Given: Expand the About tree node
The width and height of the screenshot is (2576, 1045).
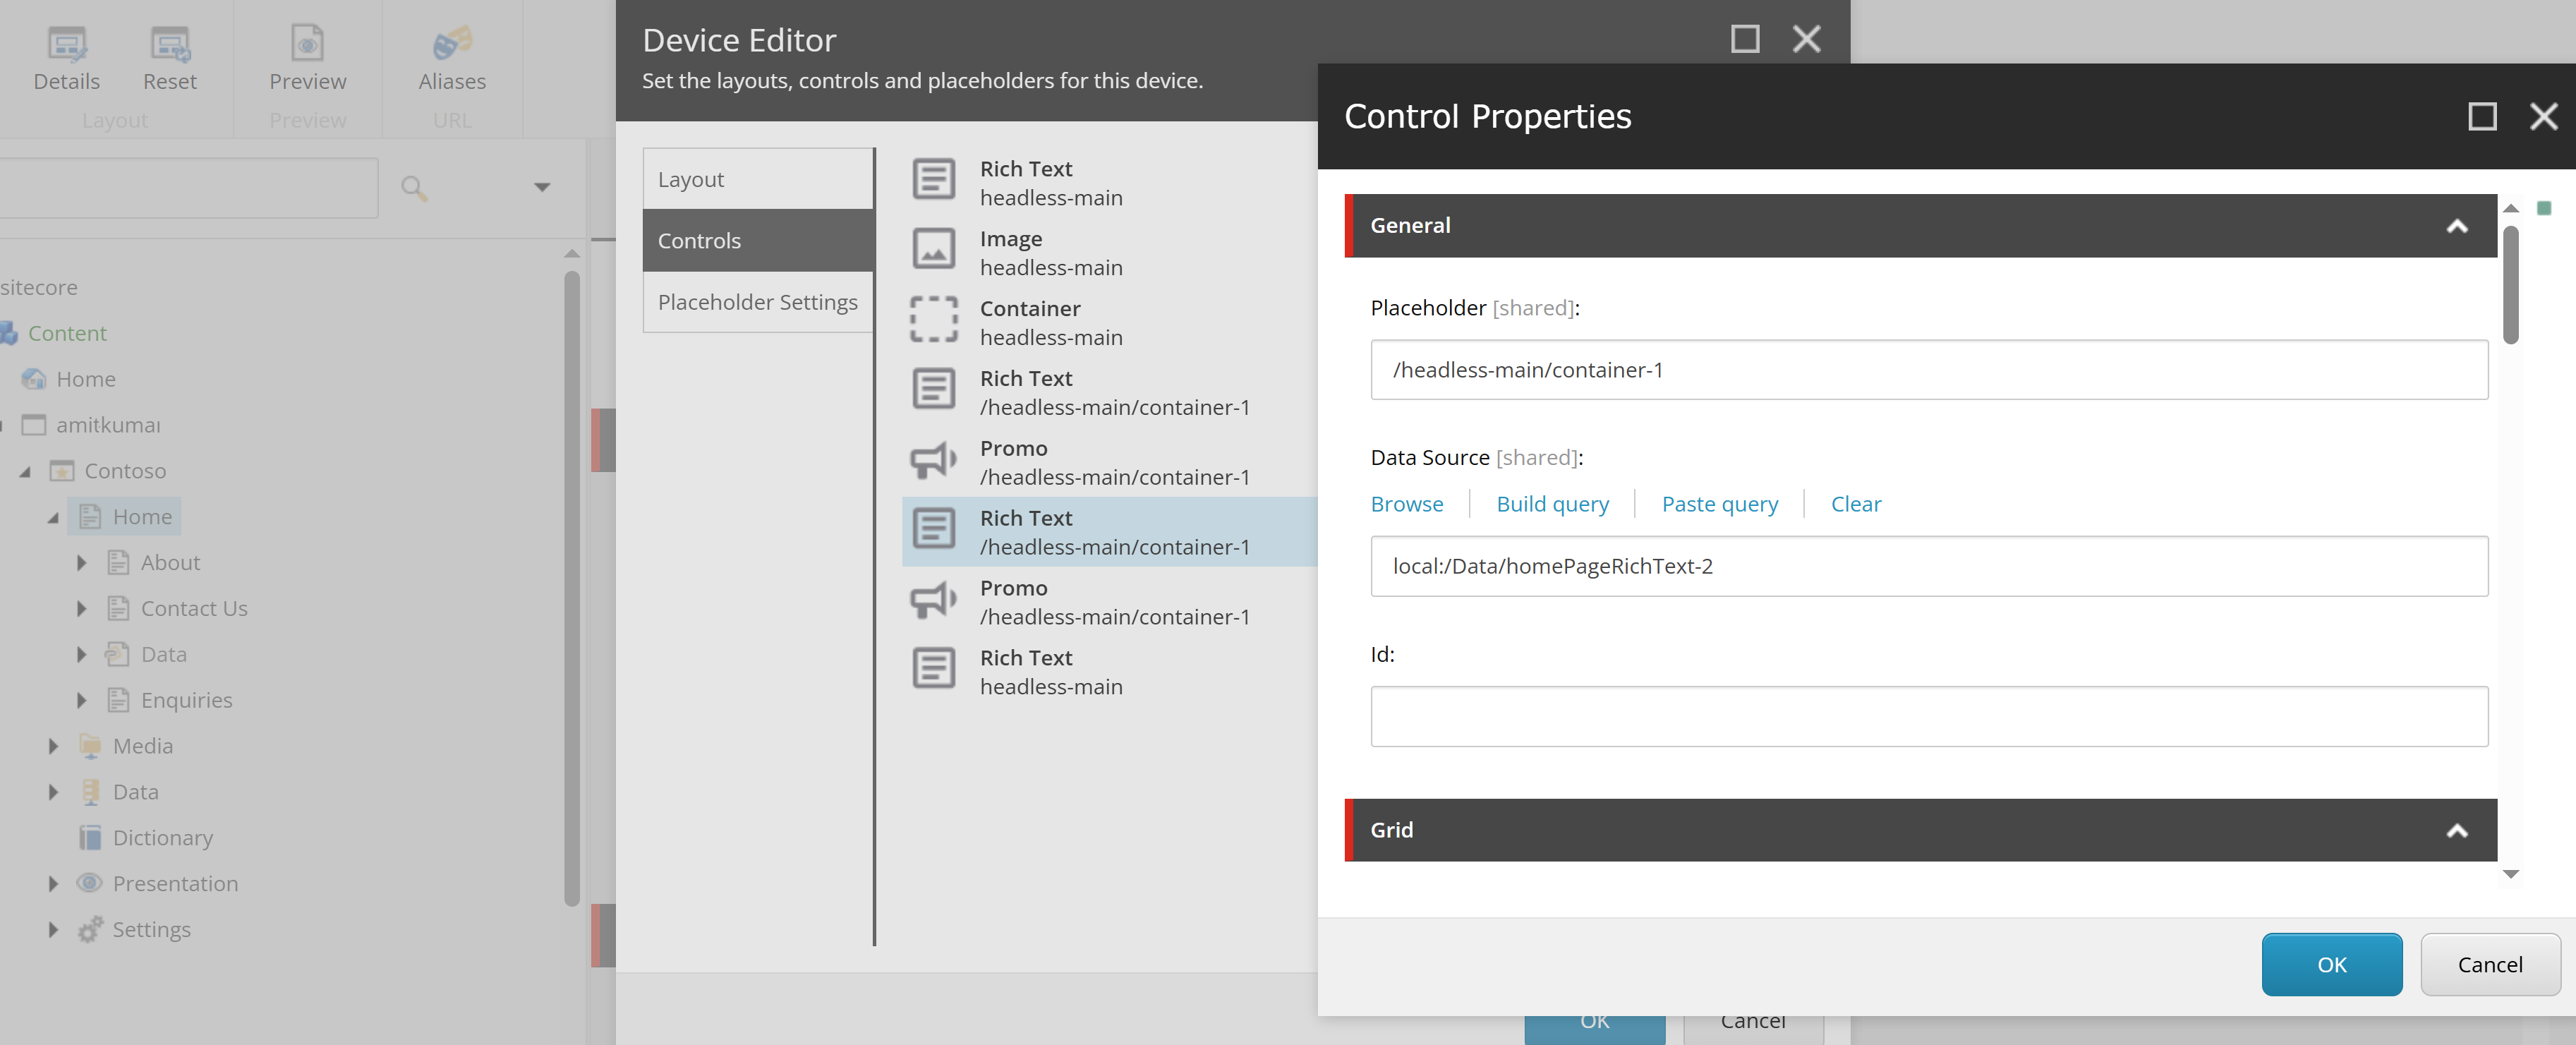Looking at the screenshot, I should tap(82, 563).
